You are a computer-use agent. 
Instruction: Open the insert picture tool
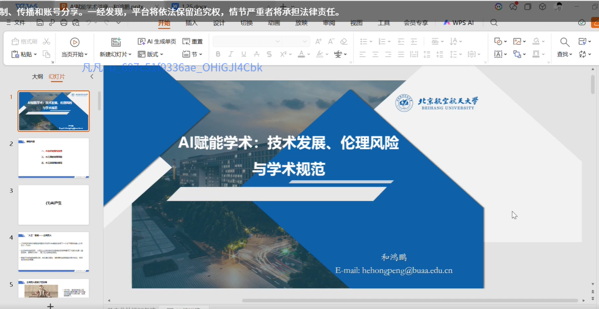tap(517, 42)
